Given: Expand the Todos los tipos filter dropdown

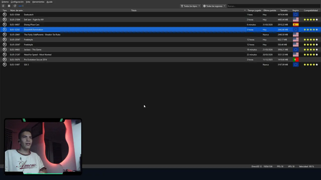Looking at the screenshot, I should pyautogui.click(x=190, y=6).
